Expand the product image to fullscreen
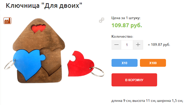This screenshot has height=105, width=185. (101, 20)
